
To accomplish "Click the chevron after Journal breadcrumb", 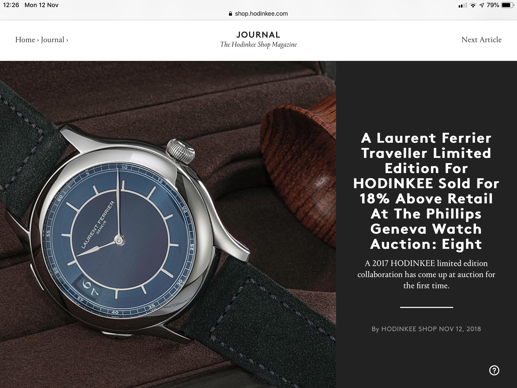I will pyautogui.click(x=67, y=40).
